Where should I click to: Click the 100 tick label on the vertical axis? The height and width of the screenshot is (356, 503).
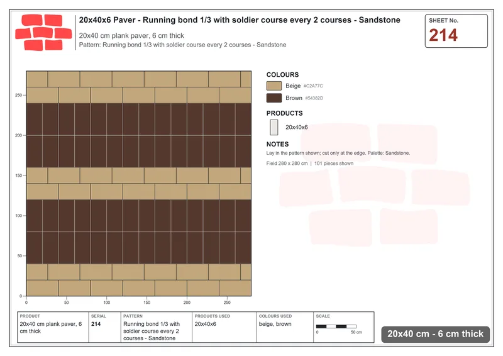(x=19, y=216)
